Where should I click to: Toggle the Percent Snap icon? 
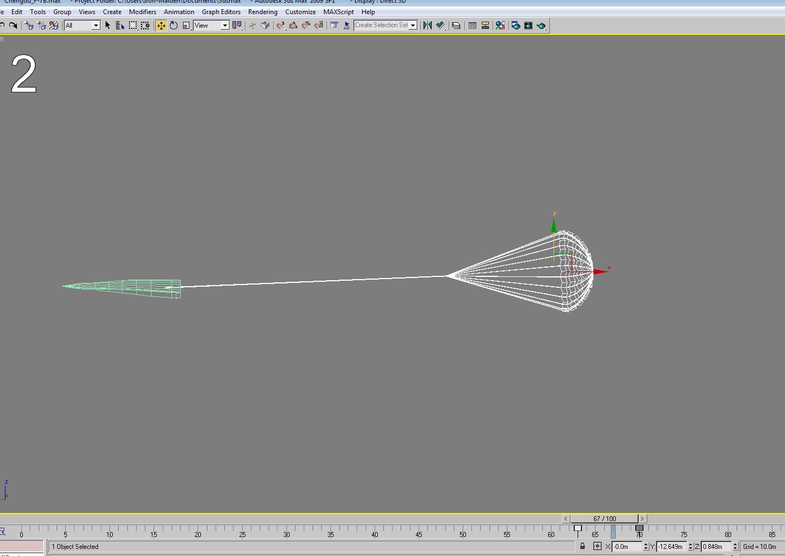(306, 26)
